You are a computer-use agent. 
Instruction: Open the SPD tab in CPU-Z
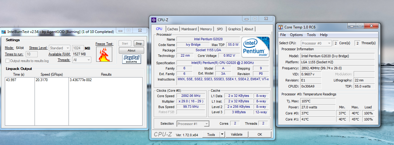(x=220, y=29)
